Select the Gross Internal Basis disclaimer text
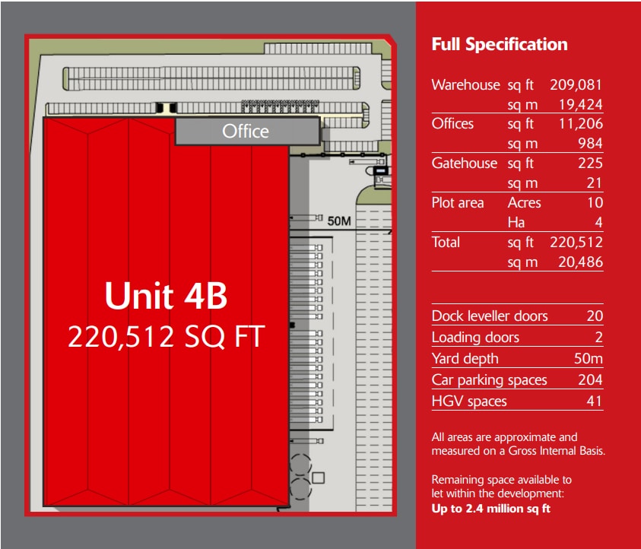Viewport: 641px width, 549px height. coord(517,443)
